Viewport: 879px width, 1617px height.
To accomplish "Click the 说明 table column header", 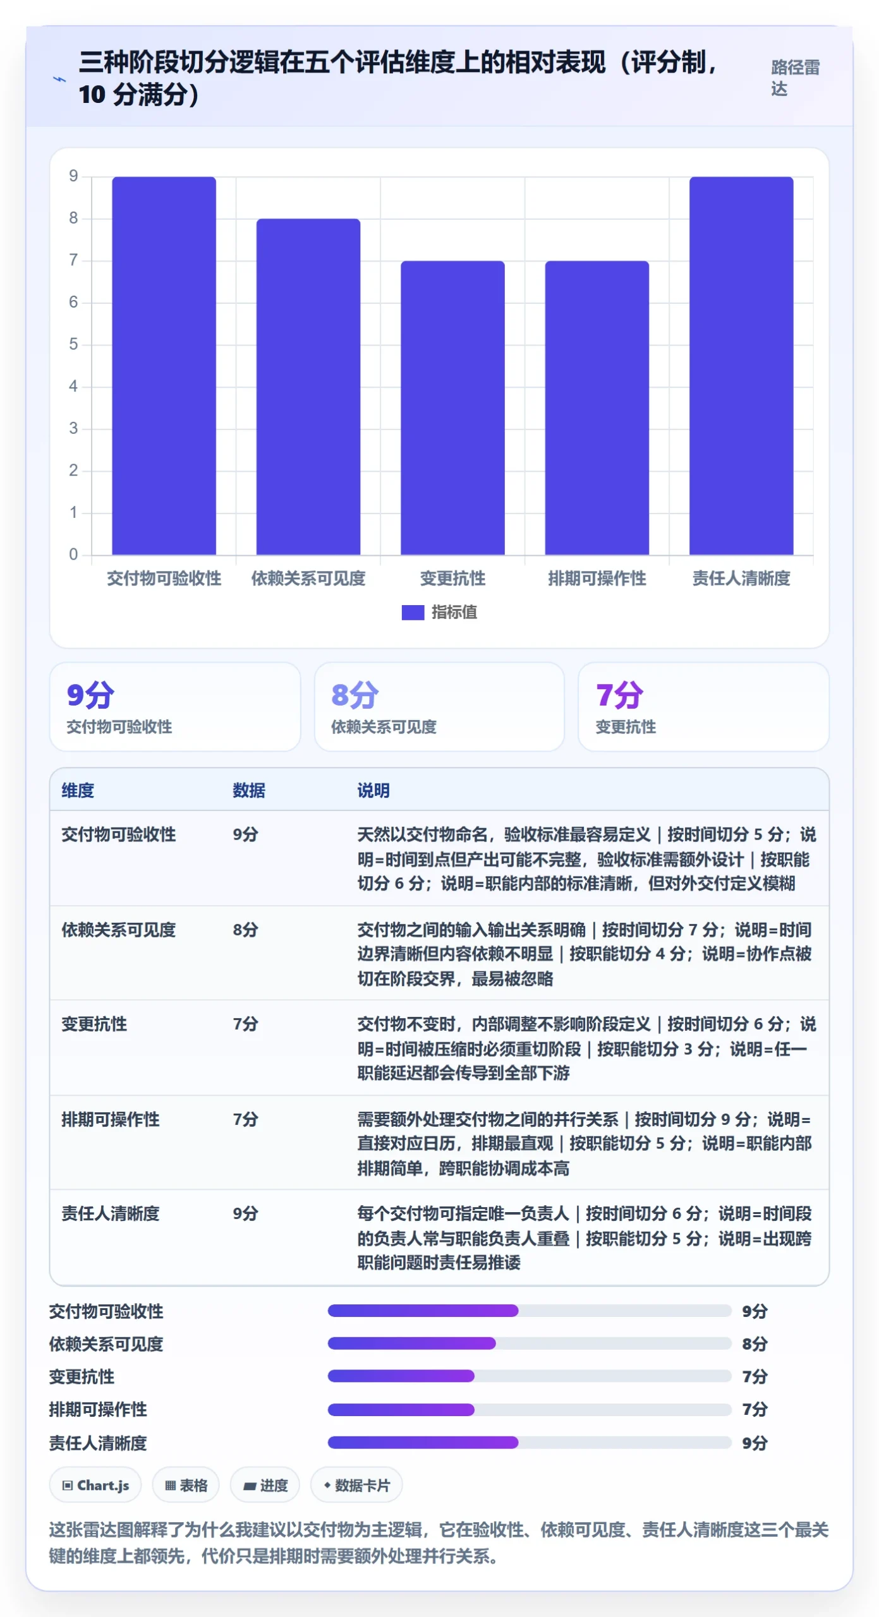I will click(x=373, y=790).
